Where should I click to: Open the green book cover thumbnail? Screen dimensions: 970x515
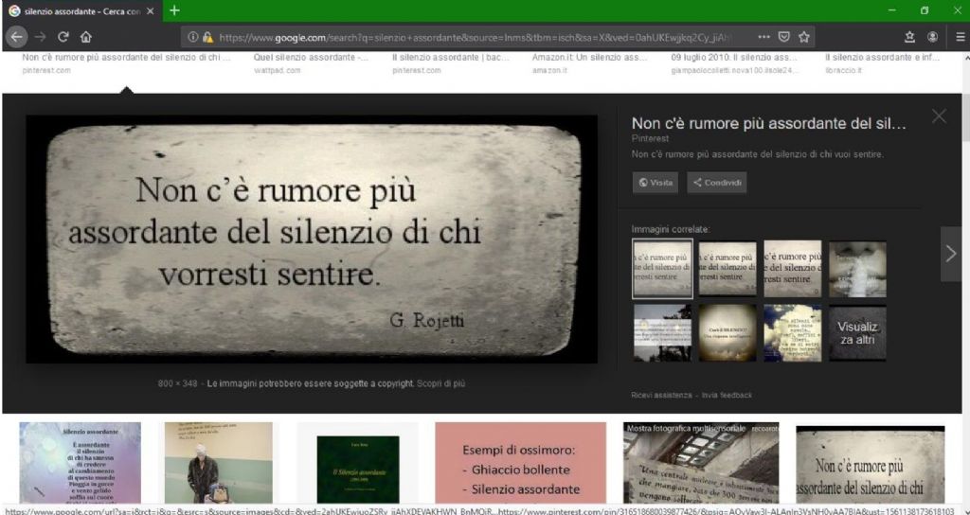click(x=358, y=470)
